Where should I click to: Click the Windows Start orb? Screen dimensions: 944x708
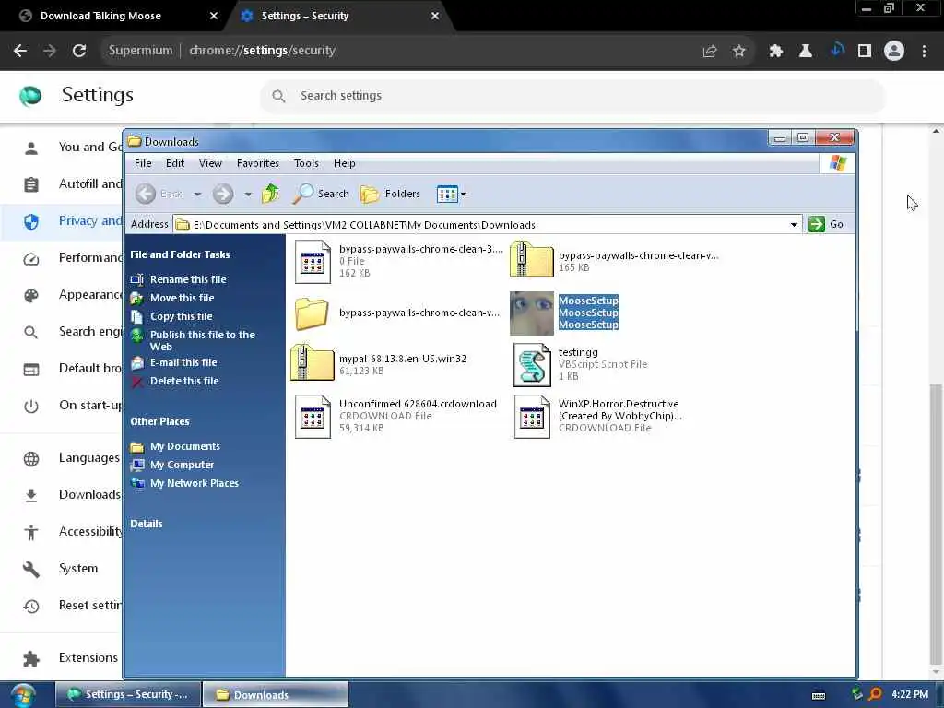pyautogui.click(x=21, y=695)
